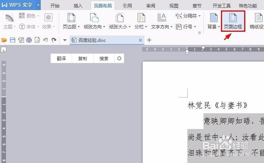Click the tab stop selector on ruler
The width and height of the screenshot is (264, 163).
3,50
